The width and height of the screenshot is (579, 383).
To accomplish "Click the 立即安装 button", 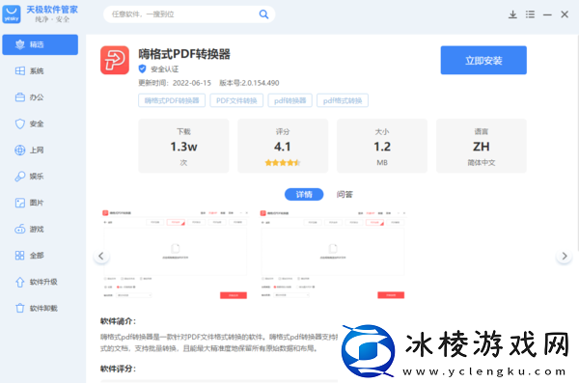I will 483,60.
